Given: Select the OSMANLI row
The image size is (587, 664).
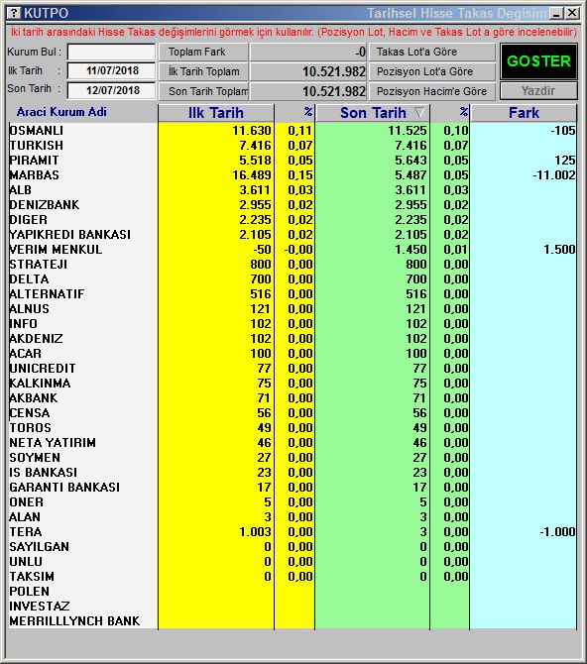Looking at the screenshot, I should (293, 131).
